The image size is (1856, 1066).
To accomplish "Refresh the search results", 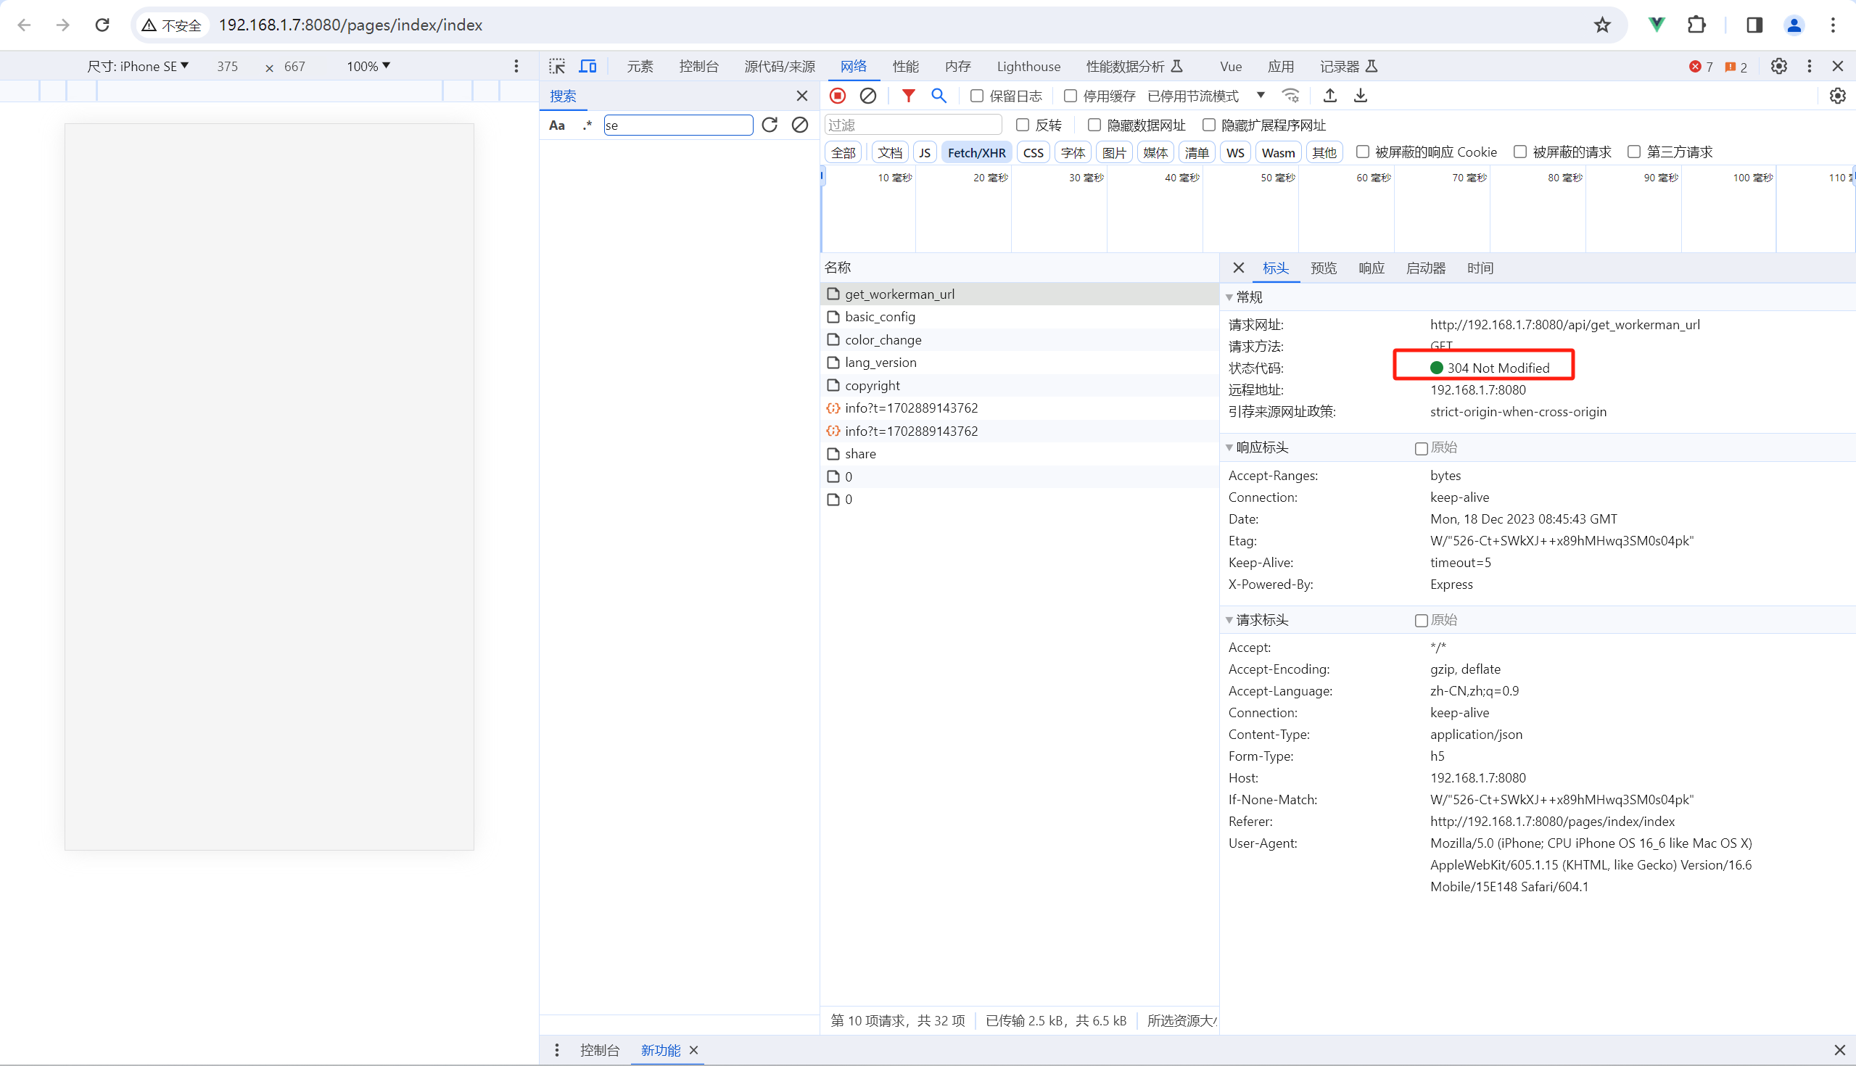I will [770, 125].
